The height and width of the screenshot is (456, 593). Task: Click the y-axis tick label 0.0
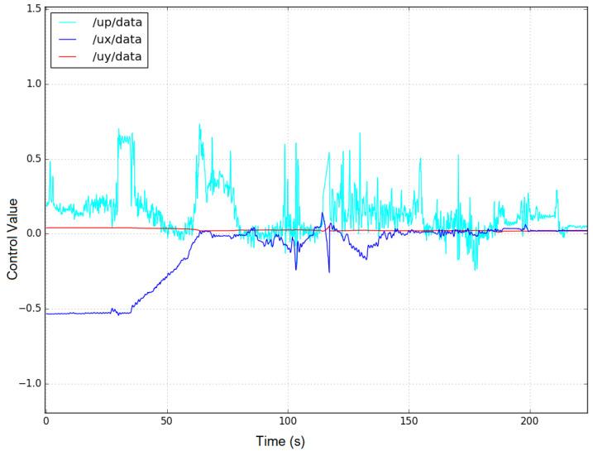tap(35, 234)
